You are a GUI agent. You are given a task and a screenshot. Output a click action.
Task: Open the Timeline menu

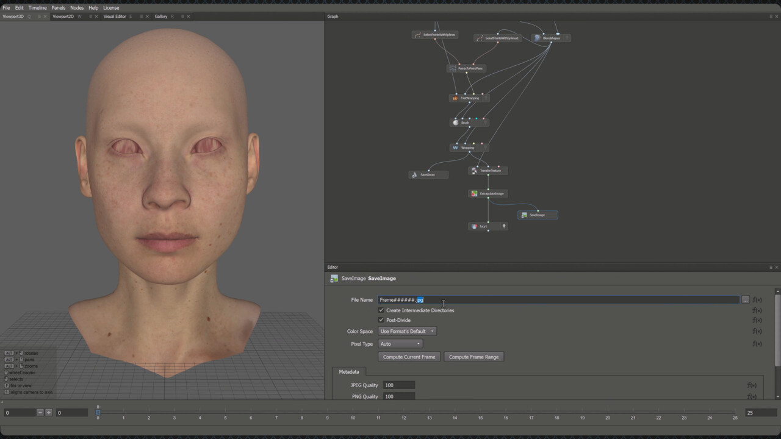[x=37, y=8]
